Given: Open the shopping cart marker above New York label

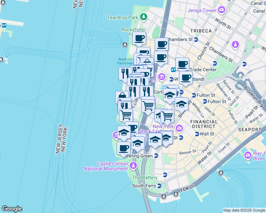Looking at the screenshot, I should click(x=167, y=116).
